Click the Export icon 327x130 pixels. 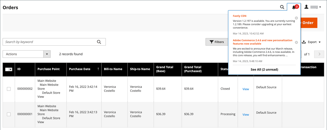click(x=304, y=42)
